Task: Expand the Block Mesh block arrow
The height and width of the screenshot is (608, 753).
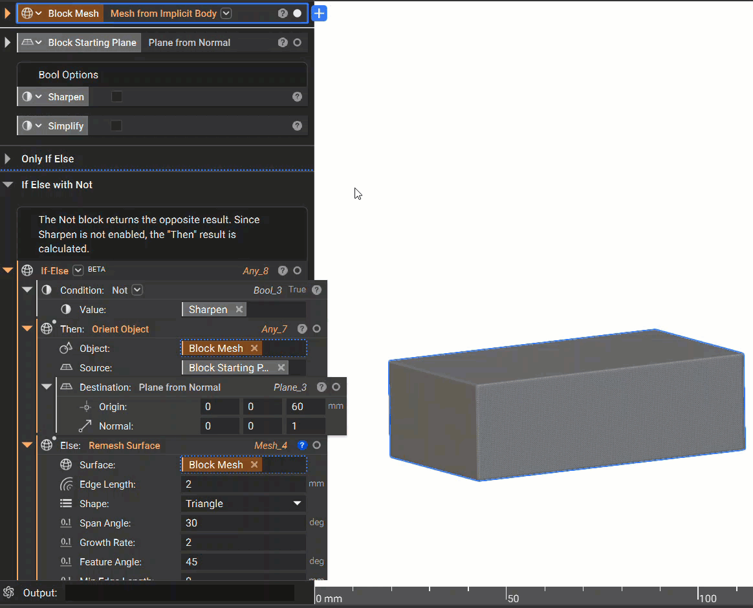Action: point(7,14)
